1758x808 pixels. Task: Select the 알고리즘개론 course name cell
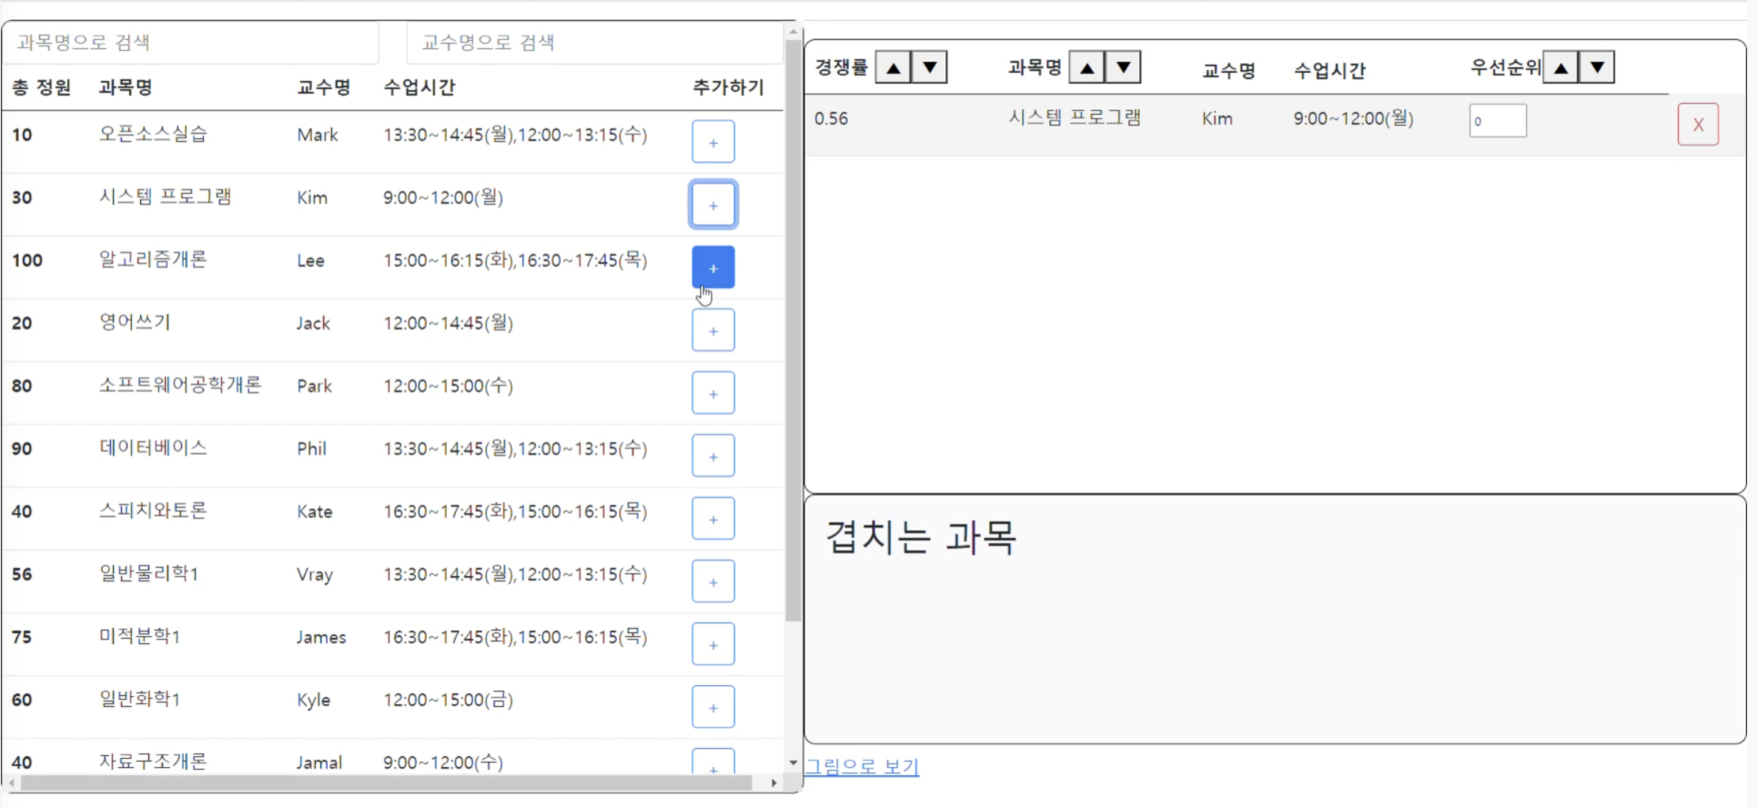point(153,260)
